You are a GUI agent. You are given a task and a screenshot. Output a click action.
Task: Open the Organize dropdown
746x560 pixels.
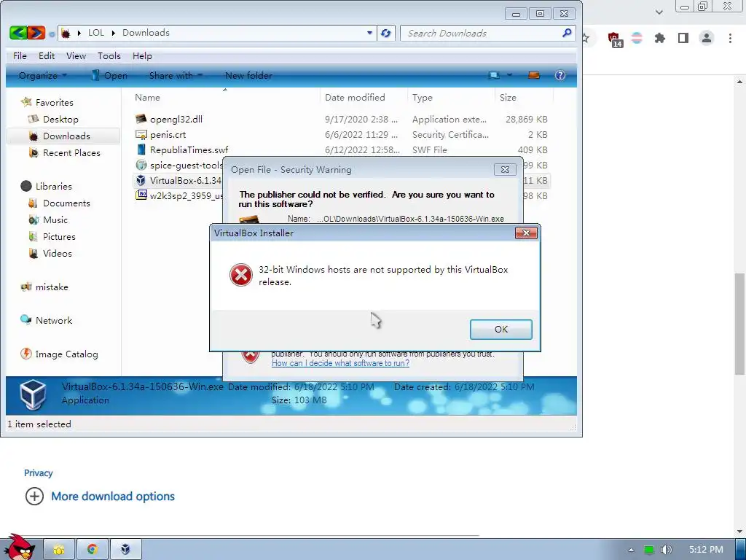coord(43,75)
